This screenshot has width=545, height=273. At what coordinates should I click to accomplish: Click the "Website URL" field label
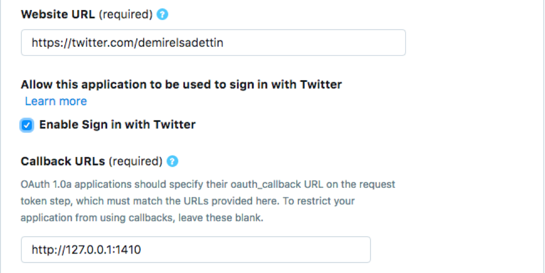coord(58,14)
